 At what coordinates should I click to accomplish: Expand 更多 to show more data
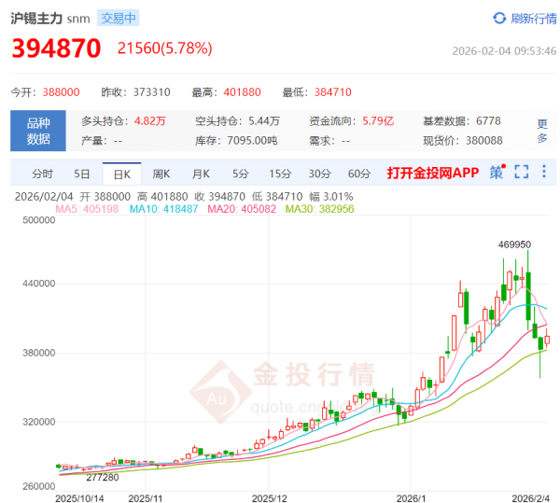tap(542, 131)
